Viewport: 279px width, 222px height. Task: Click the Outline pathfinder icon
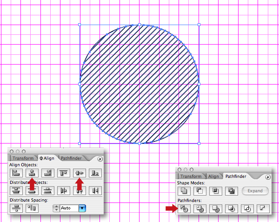click(247, 209)
